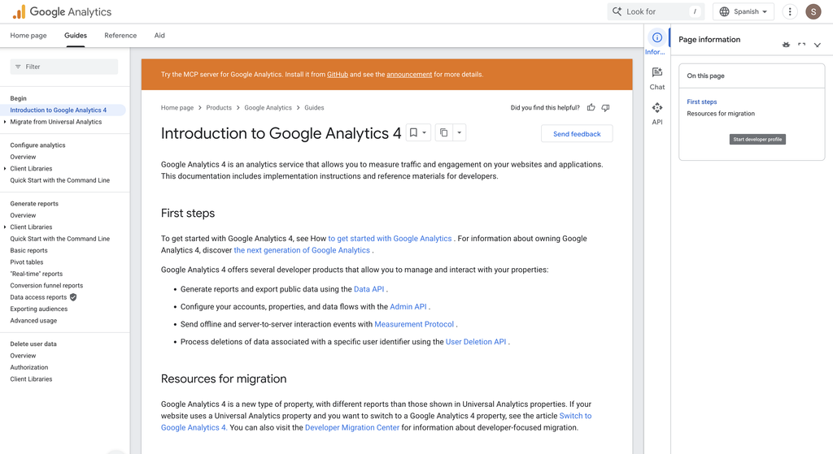Expand Migrate from Universal Analytics tree item
The height and width of the screenshot is (454, 833).
tap(5, 122)
